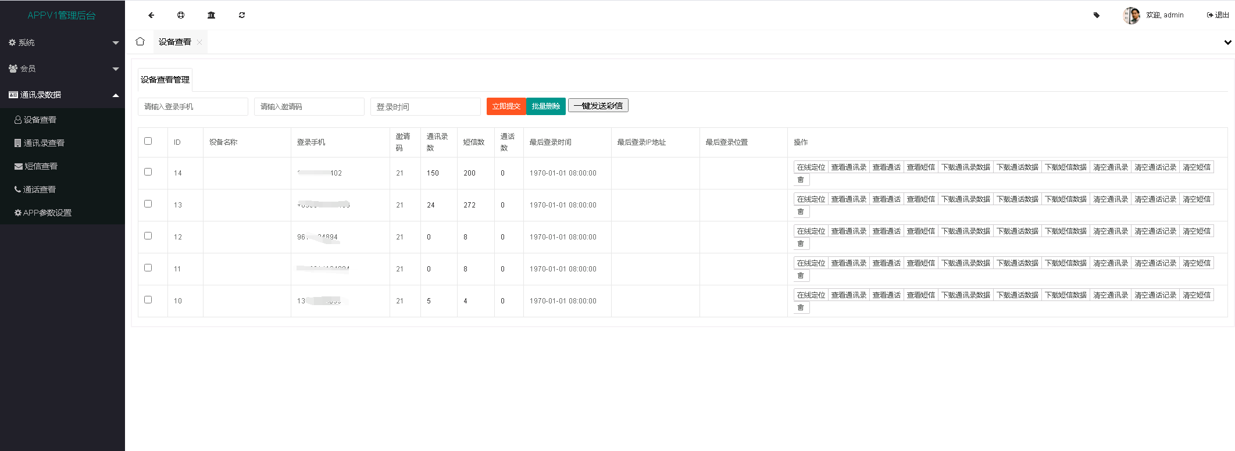Expand the 会员 sidebar menu
Viewport: 1235px width, 451px height.
(x=62, y=69)
